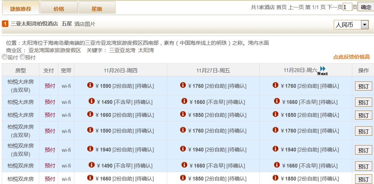Click 11月27日 info icon for first 柏悦大床房(含双早) row
Viewport: 374px width, 184px height.
coord(183,85)
